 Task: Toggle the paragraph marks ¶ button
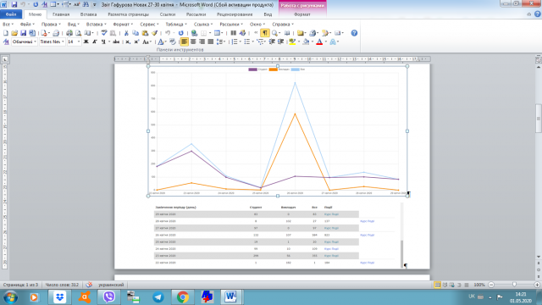[x=265, y=33]
